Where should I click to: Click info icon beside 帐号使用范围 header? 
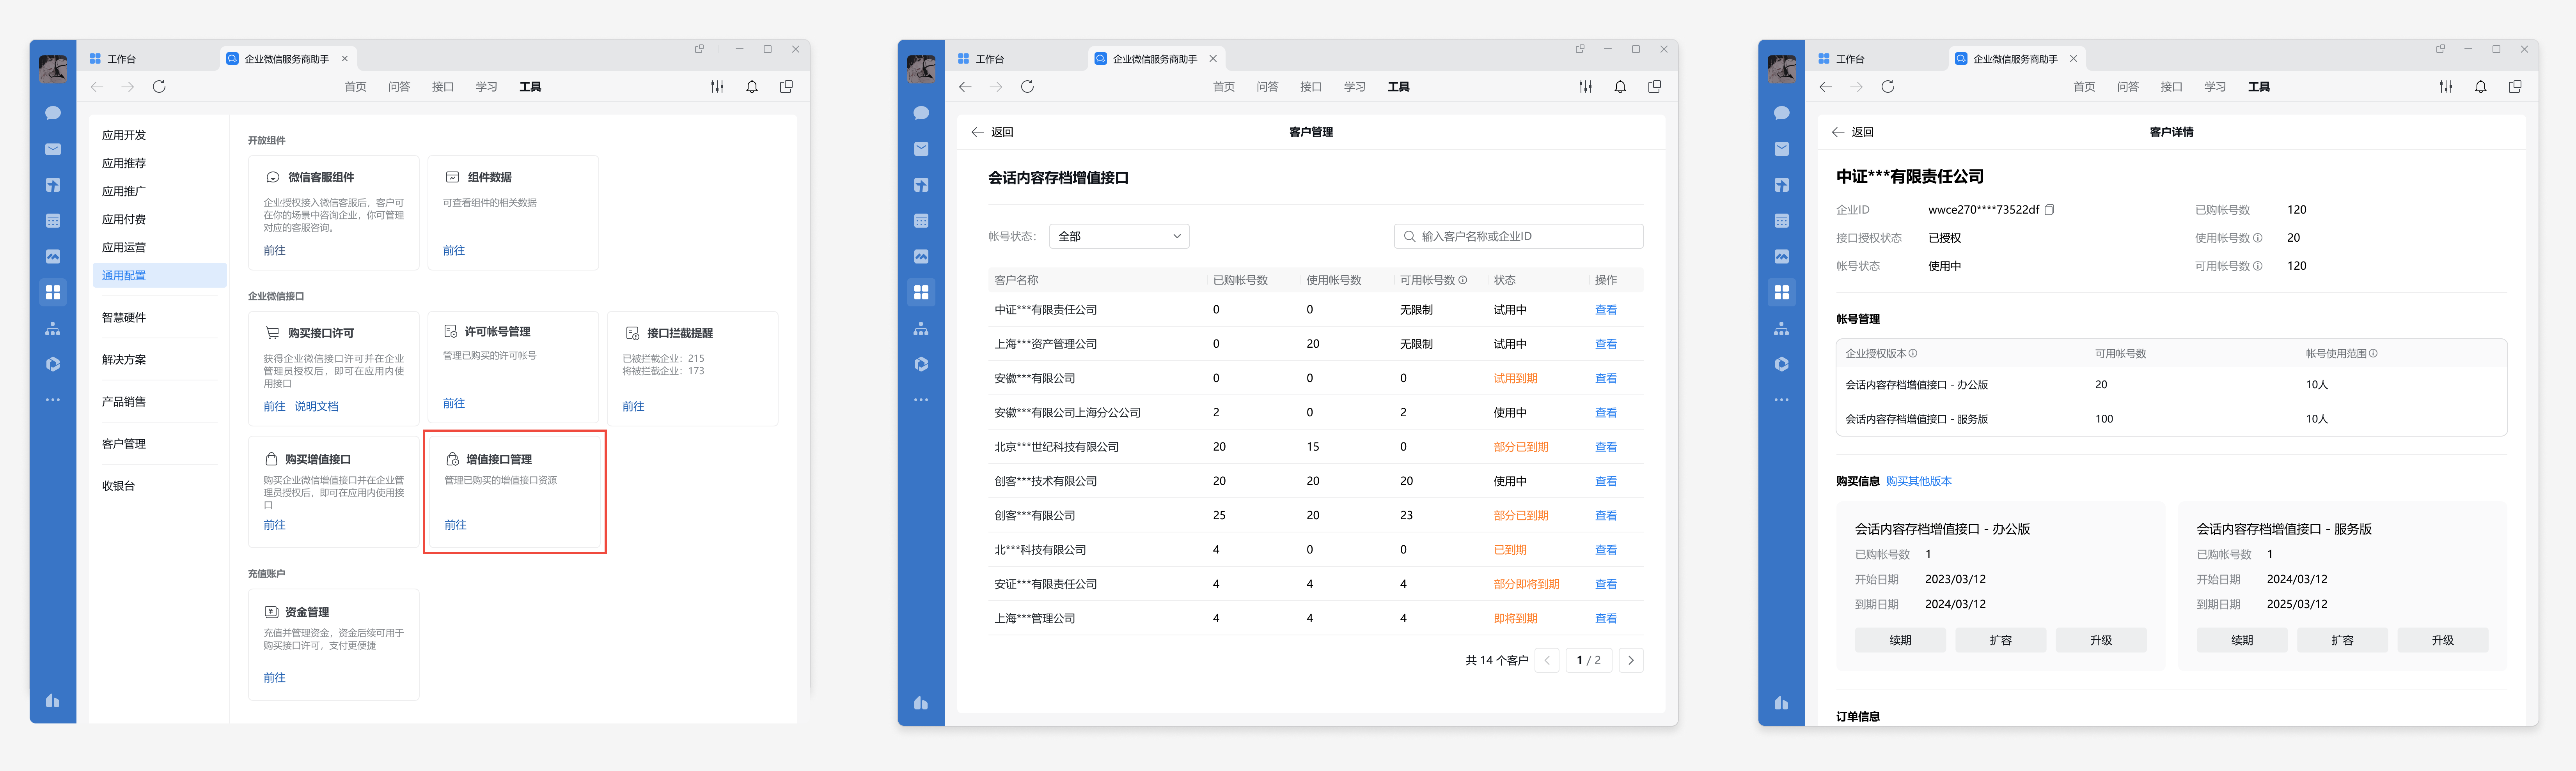pyautogui.click(x=2373, y=354)
